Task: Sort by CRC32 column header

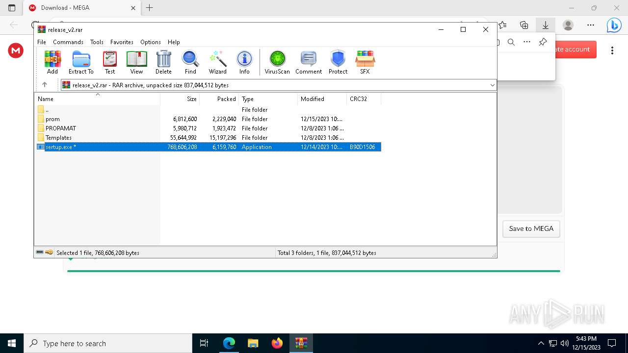Action: click(x=364, y=99)
